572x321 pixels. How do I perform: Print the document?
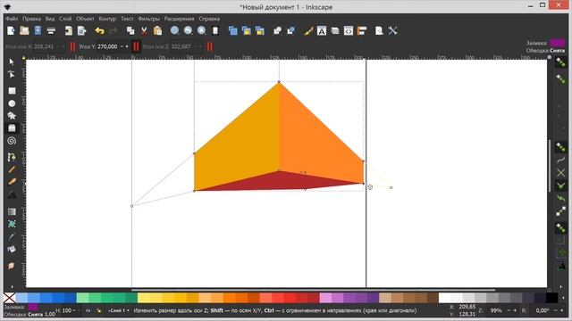coord(51,31)
